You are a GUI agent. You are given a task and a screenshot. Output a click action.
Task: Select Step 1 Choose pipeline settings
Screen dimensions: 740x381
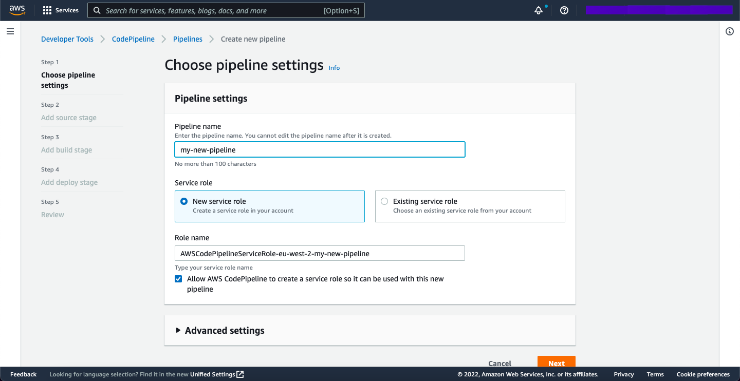tap(68, 80)
